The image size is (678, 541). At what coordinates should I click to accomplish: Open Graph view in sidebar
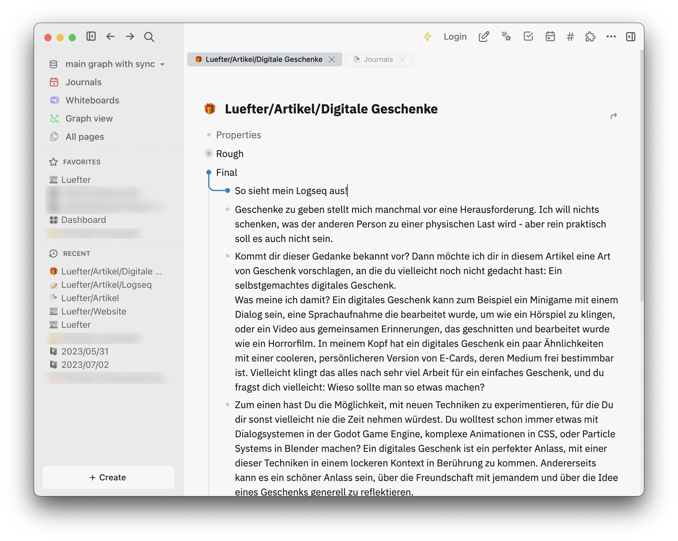[89, 119]
